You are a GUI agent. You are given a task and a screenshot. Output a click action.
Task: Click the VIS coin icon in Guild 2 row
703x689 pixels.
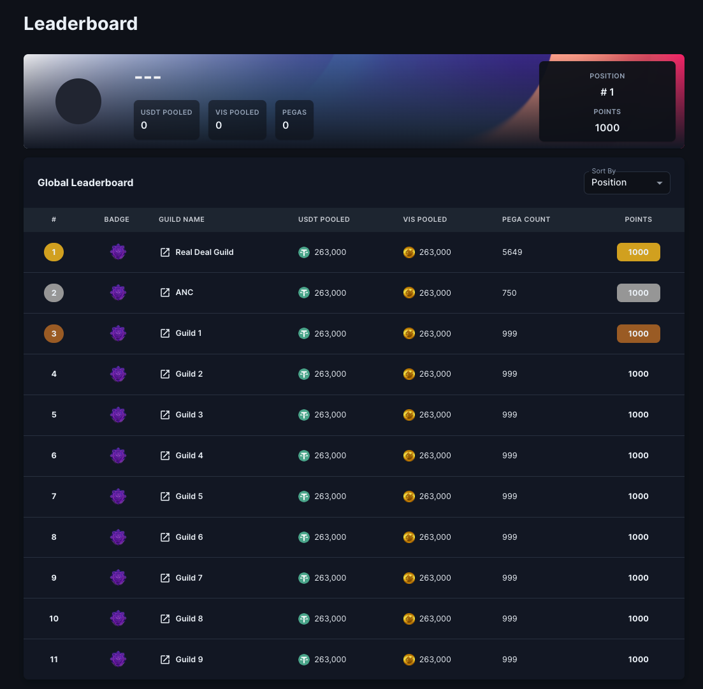pyautogui.click(x=409, y=374)
